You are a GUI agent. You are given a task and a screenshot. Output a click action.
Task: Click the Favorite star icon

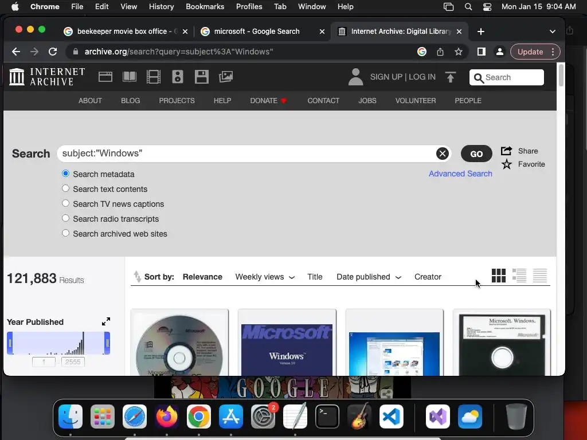pos(507,164)
